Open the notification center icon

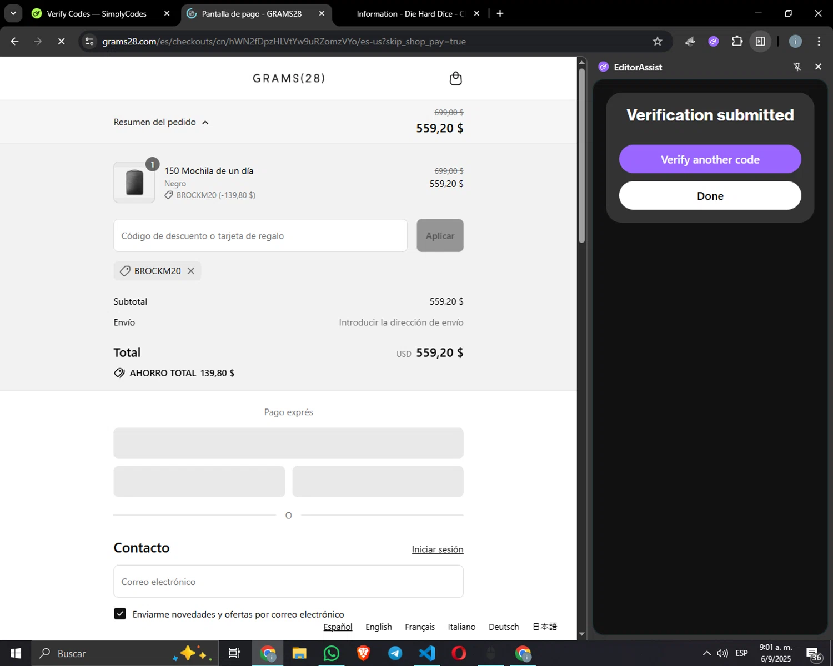click(814, 654)
